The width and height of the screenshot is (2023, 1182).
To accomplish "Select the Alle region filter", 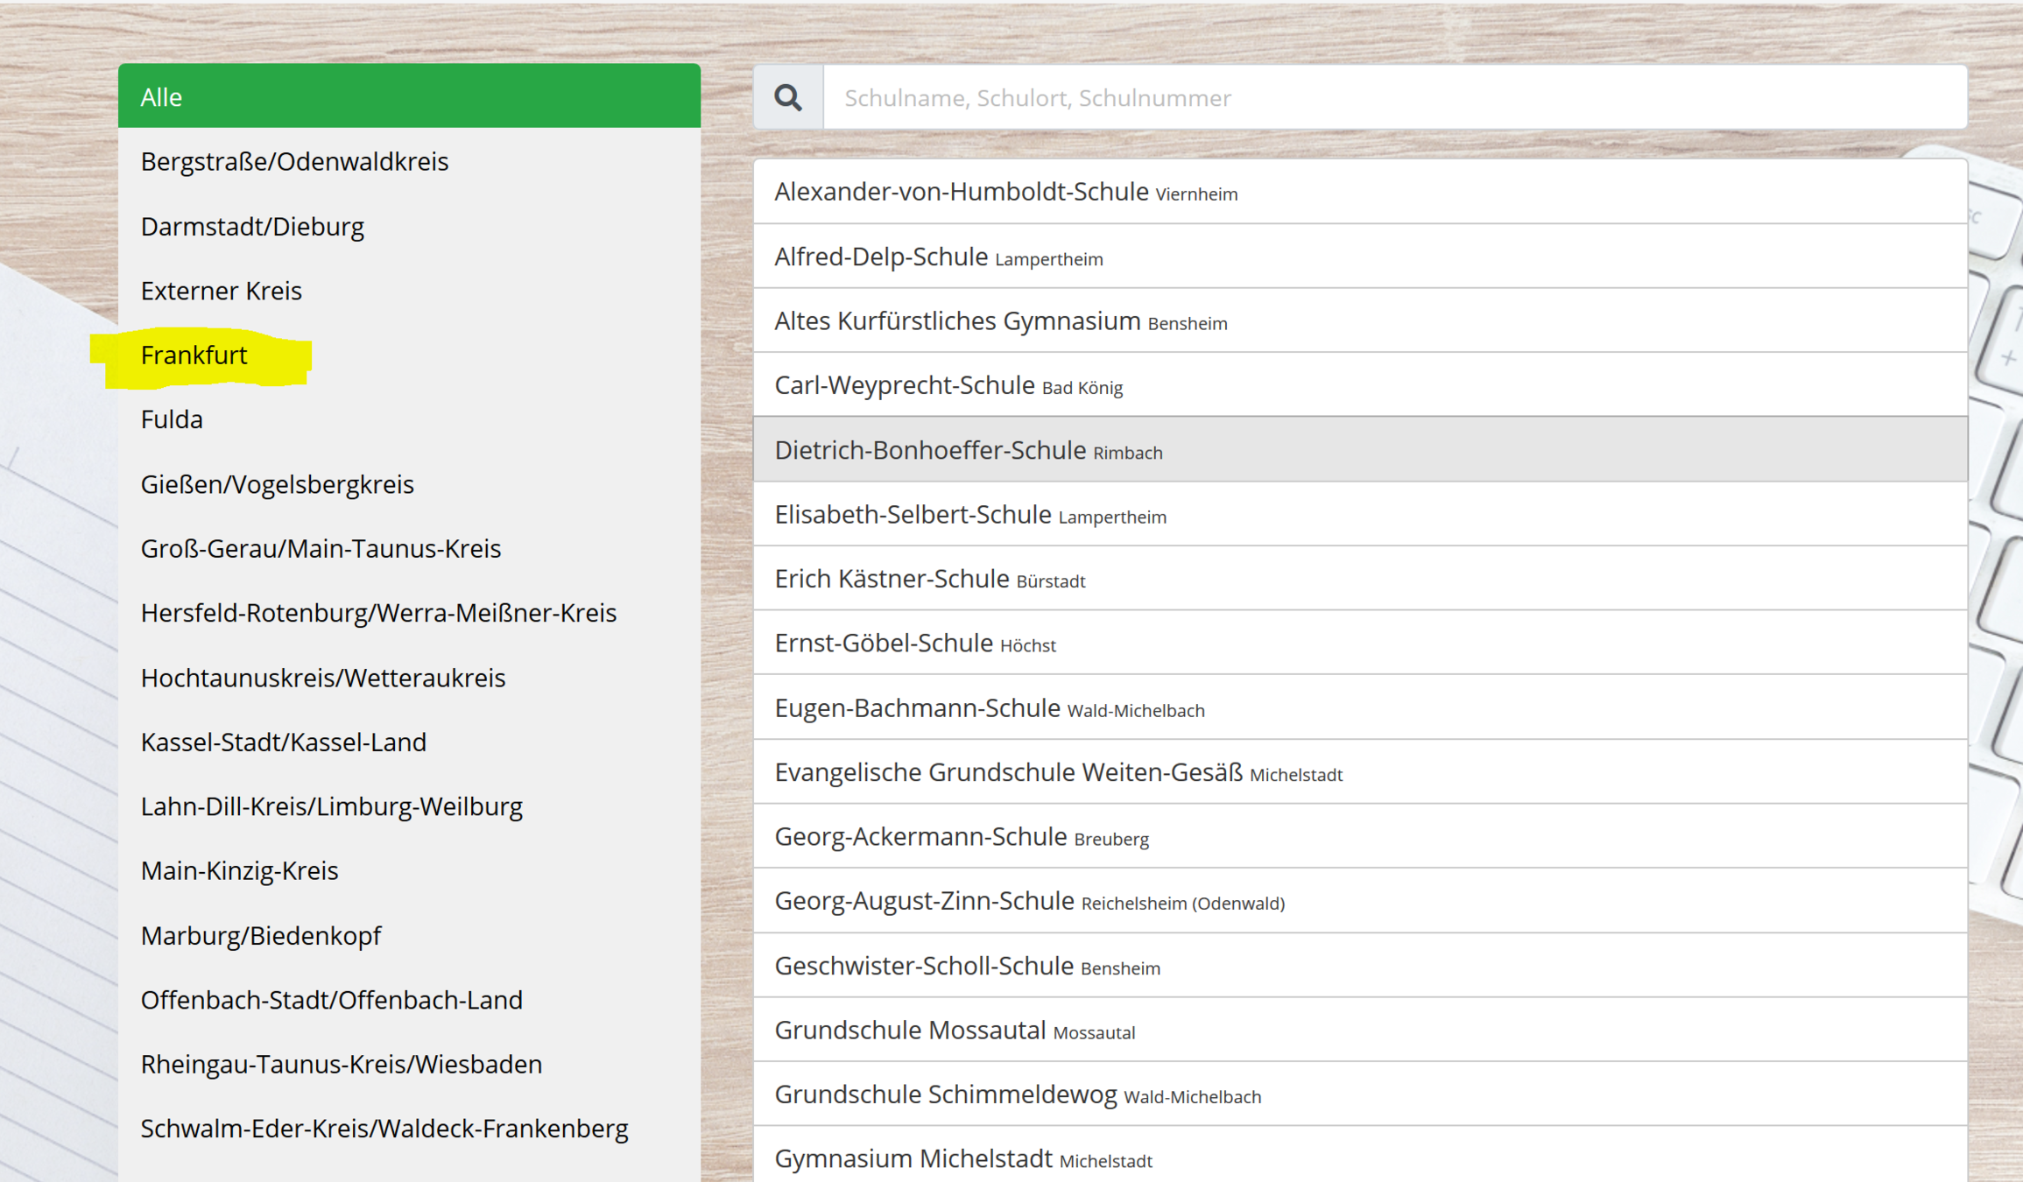I will (x=409, y=96).
